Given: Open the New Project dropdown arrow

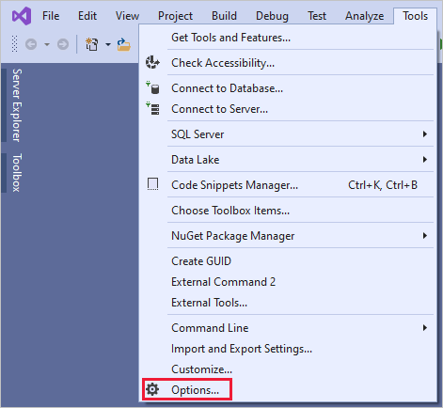Looking at the screenshot, I should click(108, 44).
